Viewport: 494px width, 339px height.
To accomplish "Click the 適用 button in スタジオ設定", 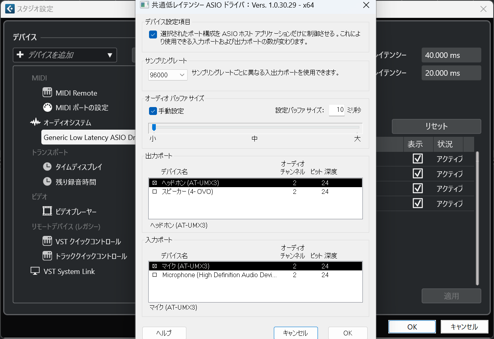I will [451, 296].
